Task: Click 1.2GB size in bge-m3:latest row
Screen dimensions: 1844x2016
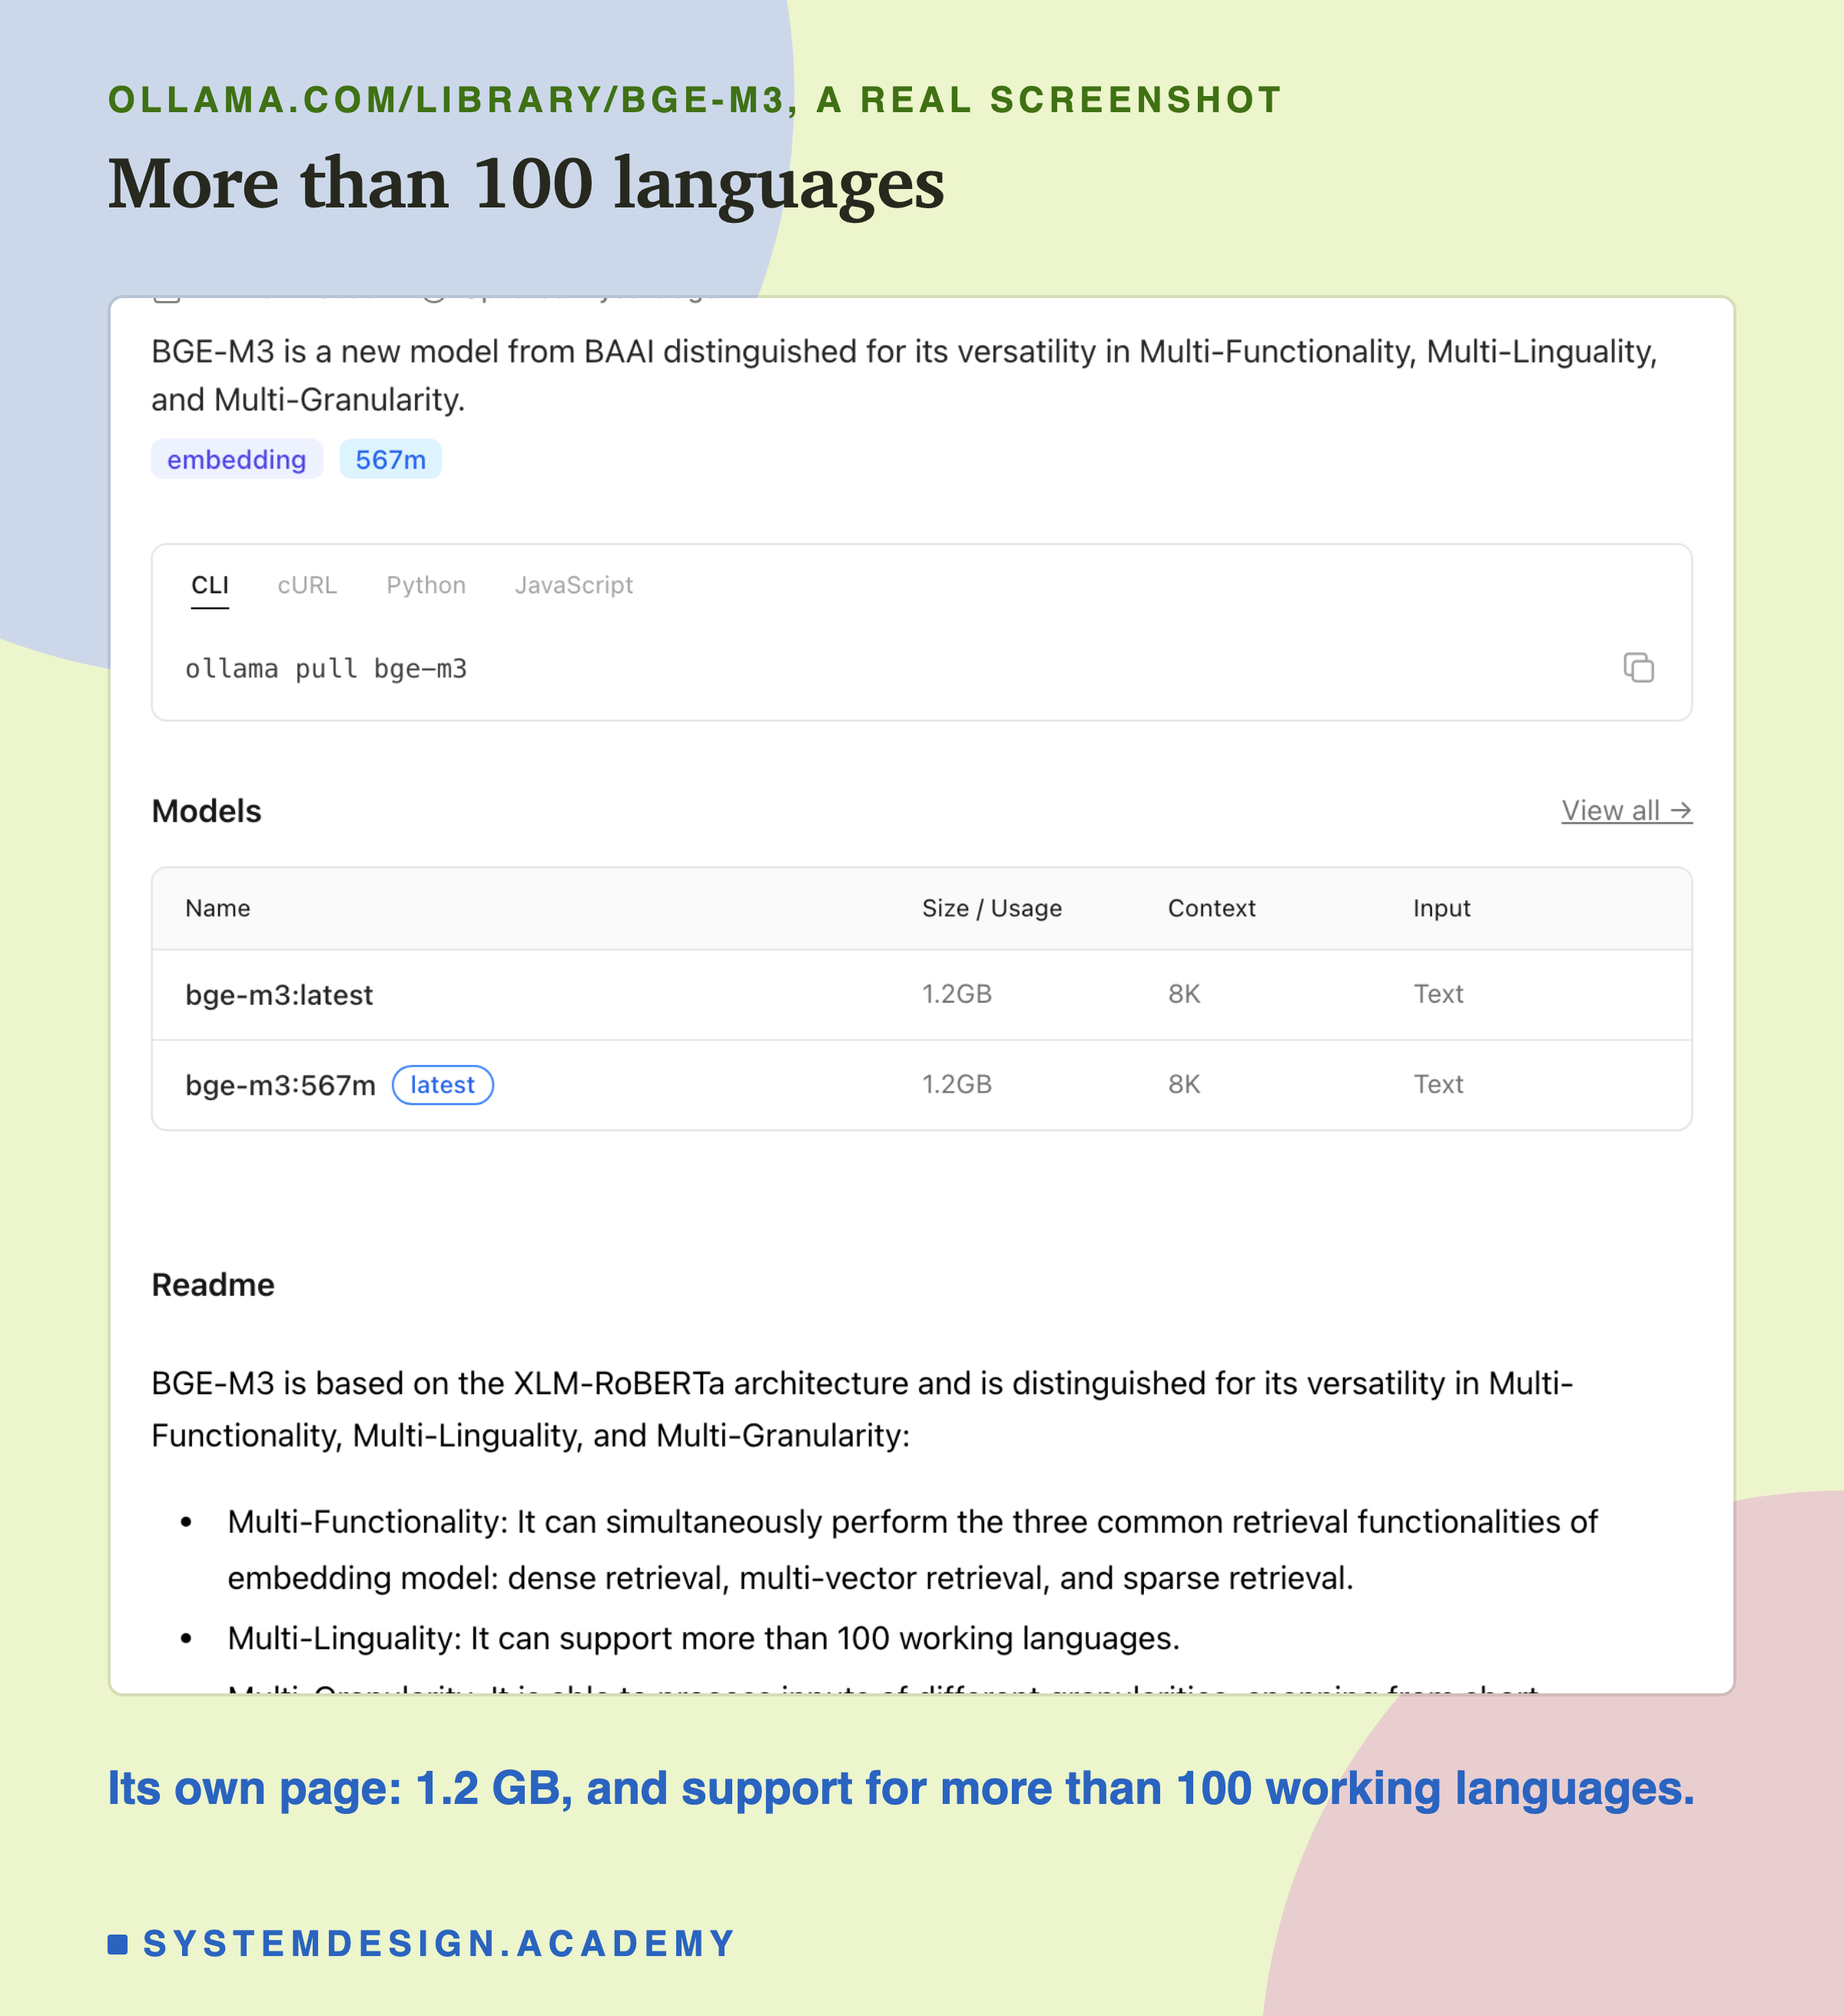Action: tap(957, 994)
